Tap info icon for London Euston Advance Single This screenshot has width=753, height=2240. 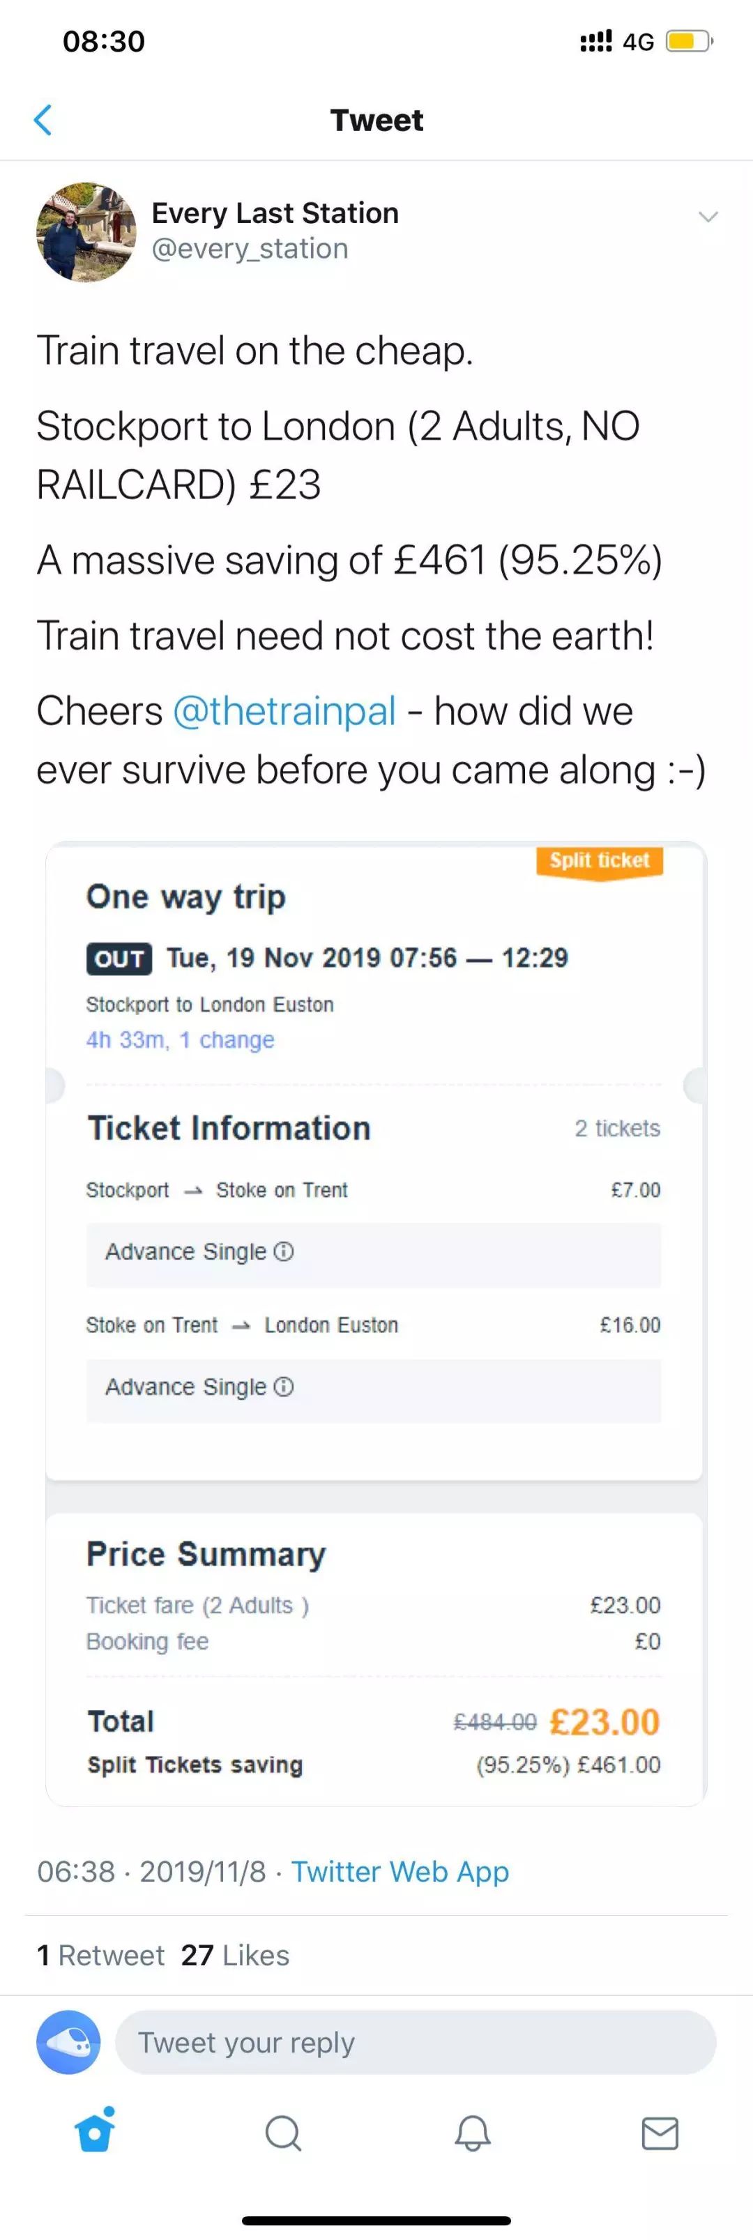(284, 1386)
